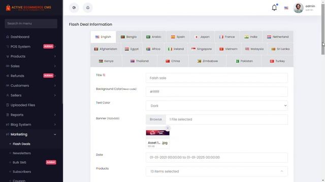Image resolution: width=325 pixels, height=182 pixels.
Task: Open the globe website icon in header
Action: 74,8
